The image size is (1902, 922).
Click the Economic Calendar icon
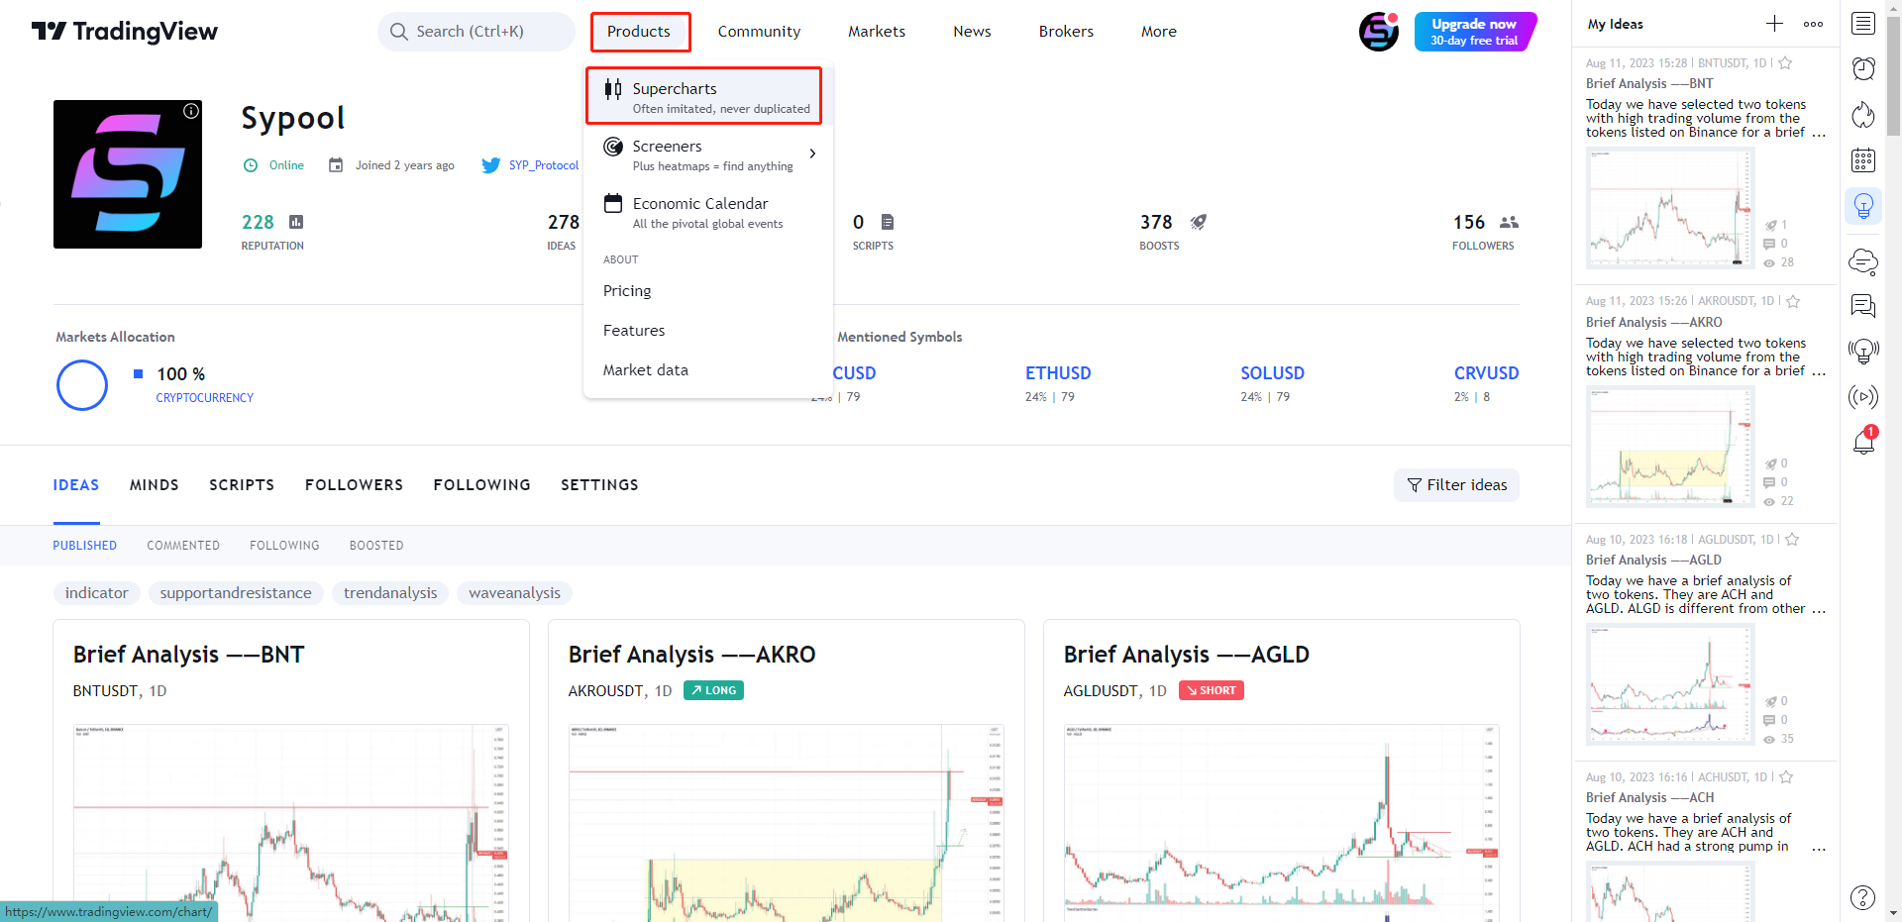pyautogui.click(x=613, y=204)
